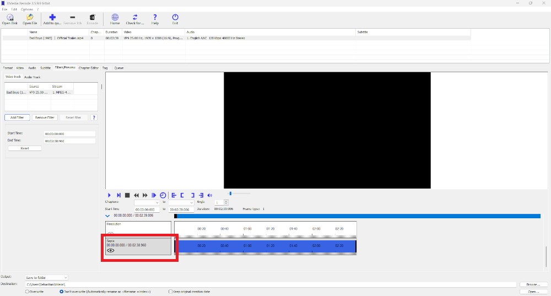
Task: Switch to the Tag tab
Action: 105,68
